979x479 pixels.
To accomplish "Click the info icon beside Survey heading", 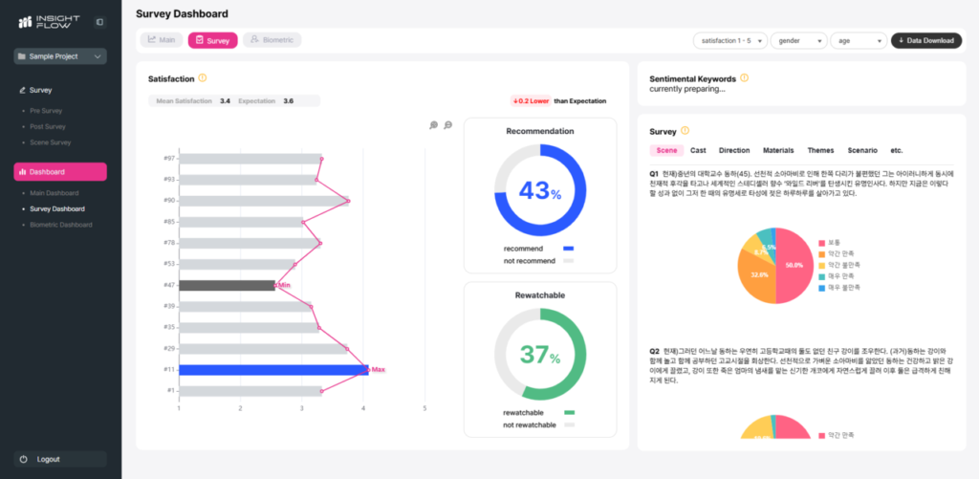I will coord(685,130).
